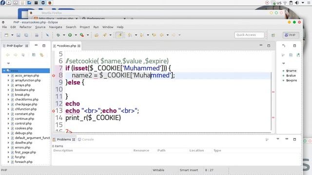Image resolution: width=312 pixels, height=175 pixels.
Task: Open the Next Annotation dropdown arrow
Action: pos(136,35)
